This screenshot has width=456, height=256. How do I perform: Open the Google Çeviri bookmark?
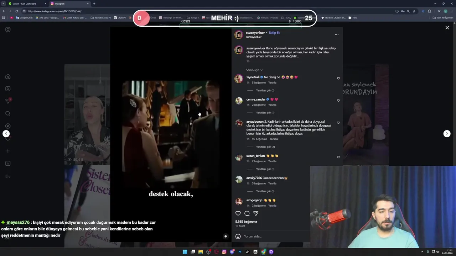click(x=24, y=18)
